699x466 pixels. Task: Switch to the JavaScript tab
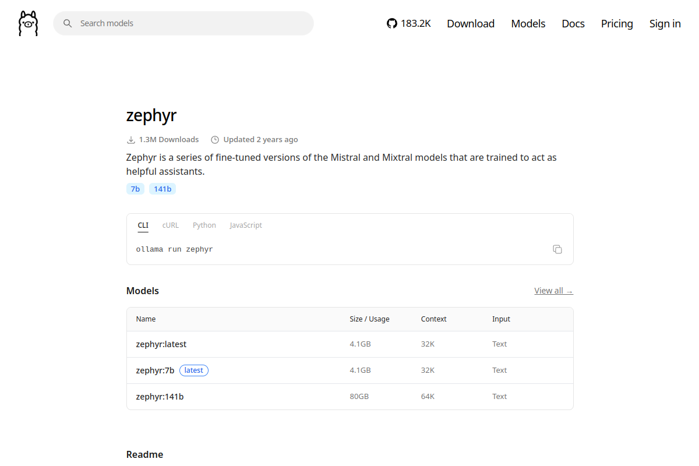tap(246, 225)
